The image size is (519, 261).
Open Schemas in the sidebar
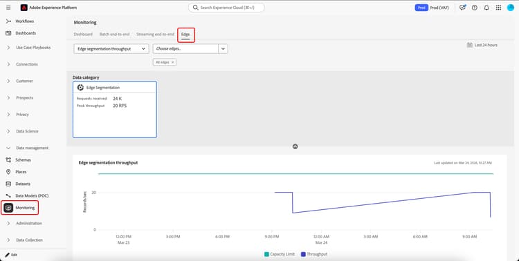pyautogui.click(x=23, y=160)
